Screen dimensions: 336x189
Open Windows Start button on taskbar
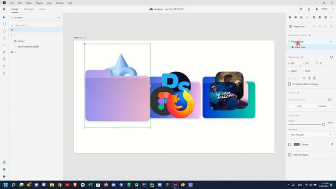6,185
